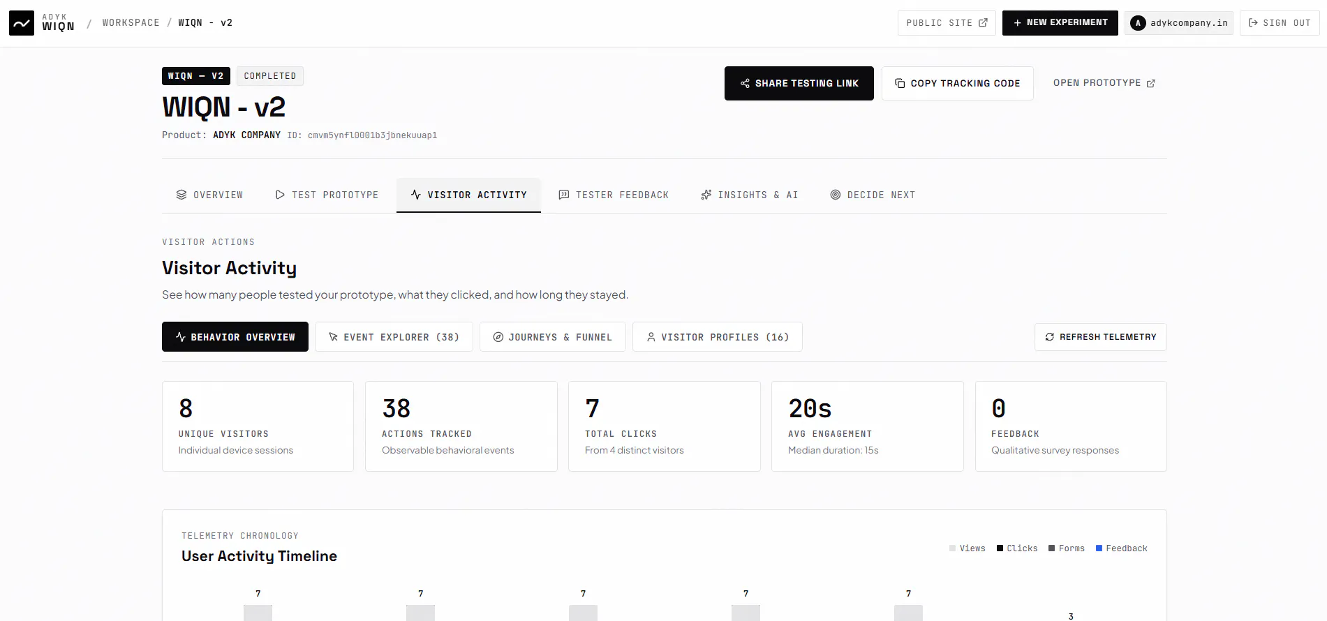Click the external-link icon beside OPEN PROTOTYPE

click(x=1151, y=84)
